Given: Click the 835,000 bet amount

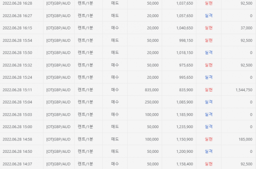Looking at the screenshot, I should (x=151, y=90).
